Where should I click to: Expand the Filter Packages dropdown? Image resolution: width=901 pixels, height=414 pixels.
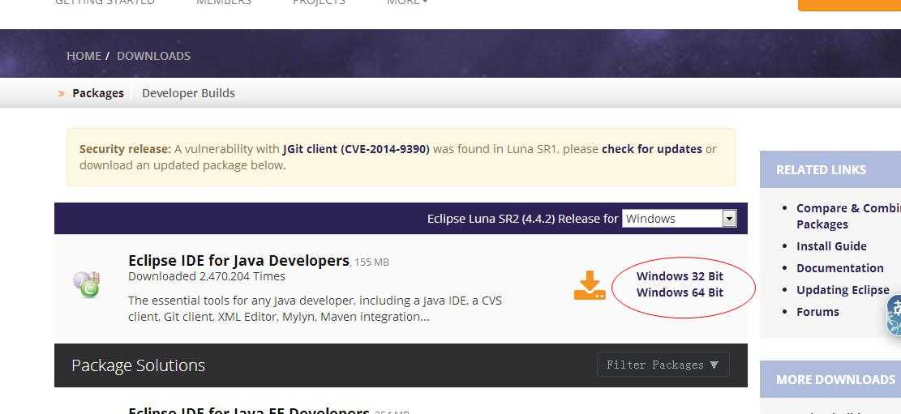[663, 365]
